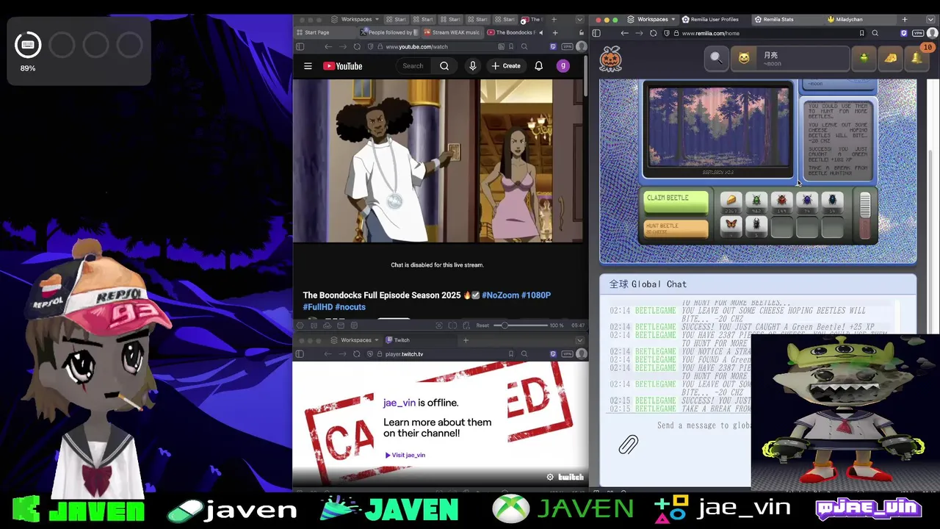
Task: Select the red beetle in inventory grid
Action: point(781,201)
